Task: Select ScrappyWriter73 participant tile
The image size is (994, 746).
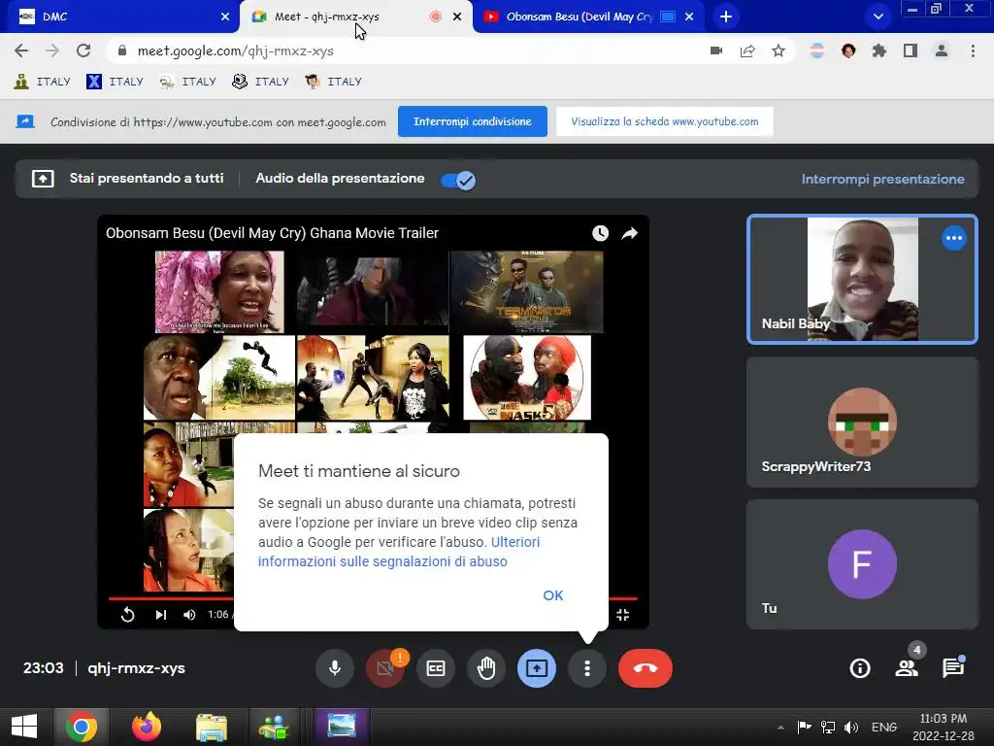Action: coord(862,422)
